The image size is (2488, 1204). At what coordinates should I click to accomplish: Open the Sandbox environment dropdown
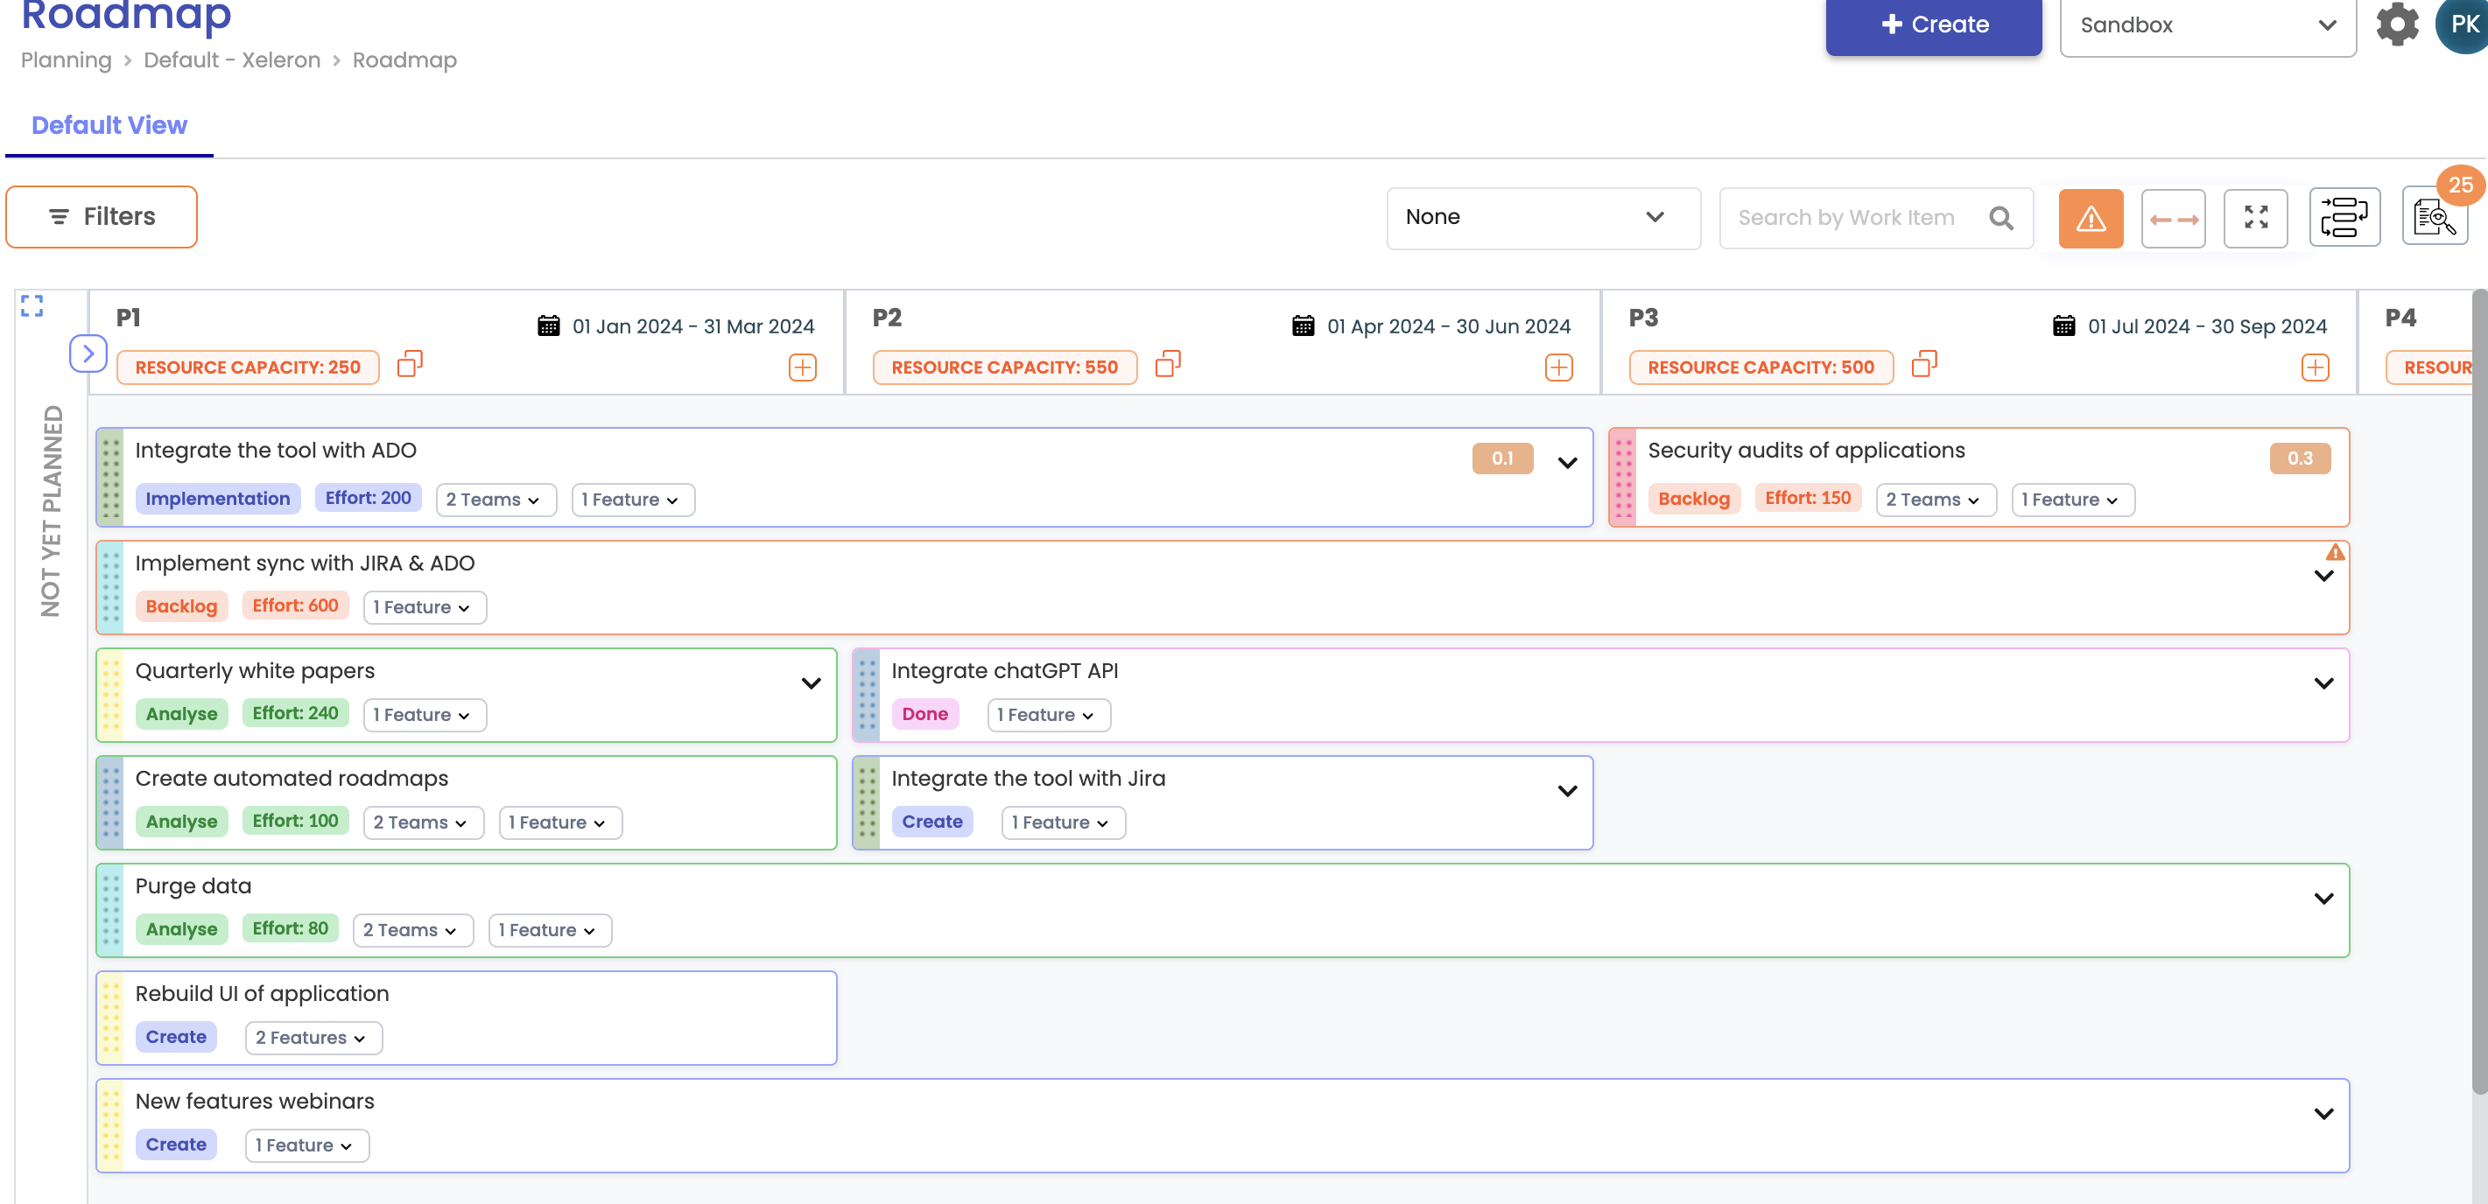[2206, 26]
